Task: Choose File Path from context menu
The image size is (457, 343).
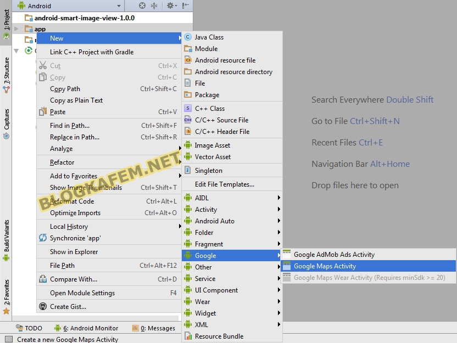Action: (109, 266)
